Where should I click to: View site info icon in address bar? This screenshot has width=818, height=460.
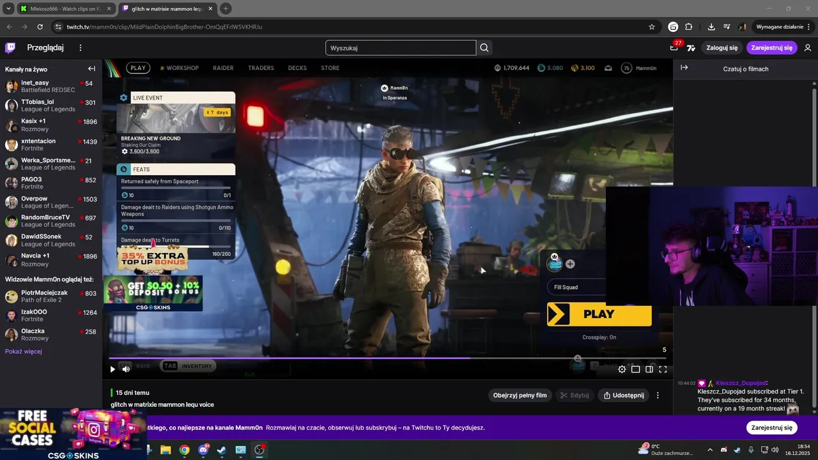pos(58,27)
